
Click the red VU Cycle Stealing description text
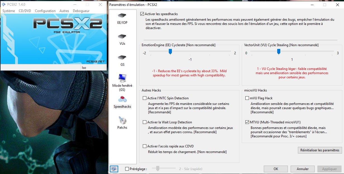pos(292,73)
